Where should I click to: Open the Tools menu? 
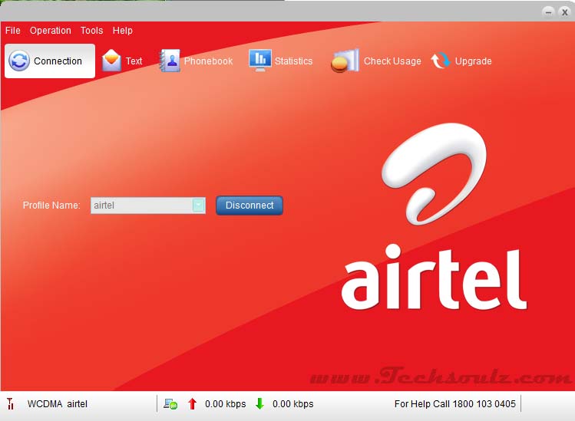[x=91, y=31]
